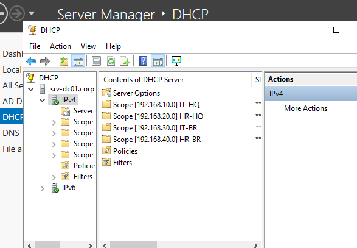Collapse the IPv4 tree node
The width and height of the screenshot is (357, 248).
[42, 100]
